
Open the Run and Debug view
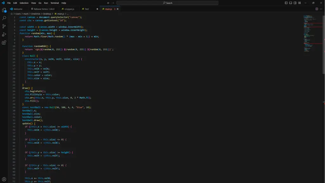4,34
